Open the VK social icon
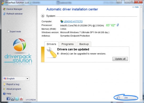This screenshot has height=103, width=144. point(13,98)
